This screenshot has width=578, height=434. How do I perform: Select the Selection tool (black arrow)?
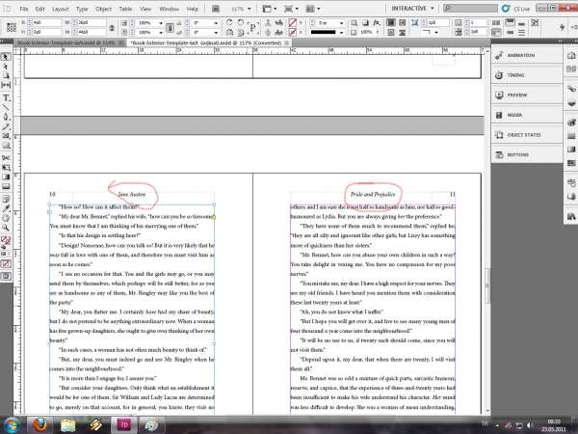click(6, 57)
